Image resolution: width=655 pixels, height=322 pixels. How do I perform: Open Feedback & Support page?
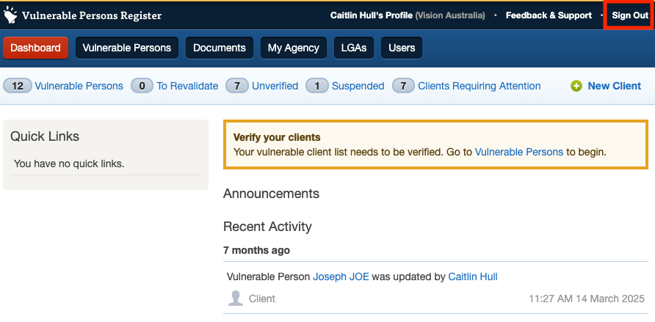tap(548, 15)
